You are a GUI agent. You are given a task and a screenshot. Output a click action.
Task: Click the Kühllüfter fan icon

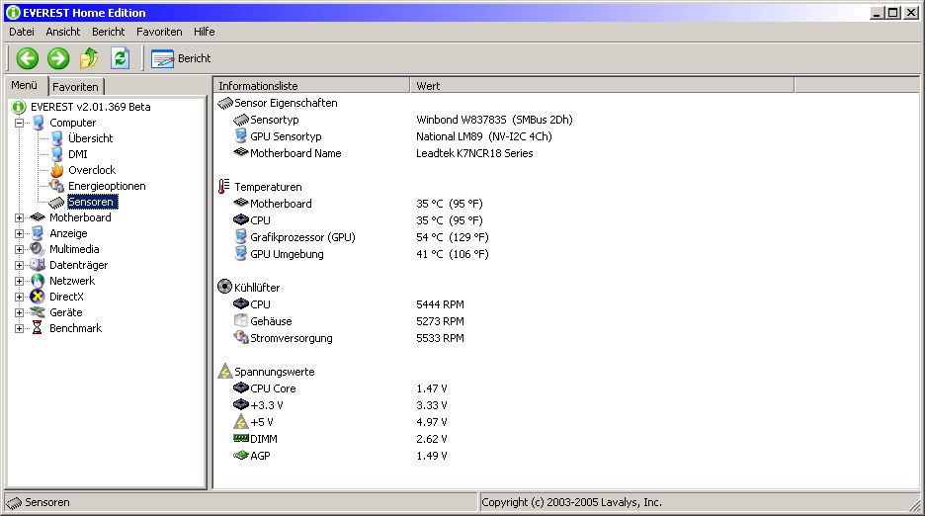[224, 287]
